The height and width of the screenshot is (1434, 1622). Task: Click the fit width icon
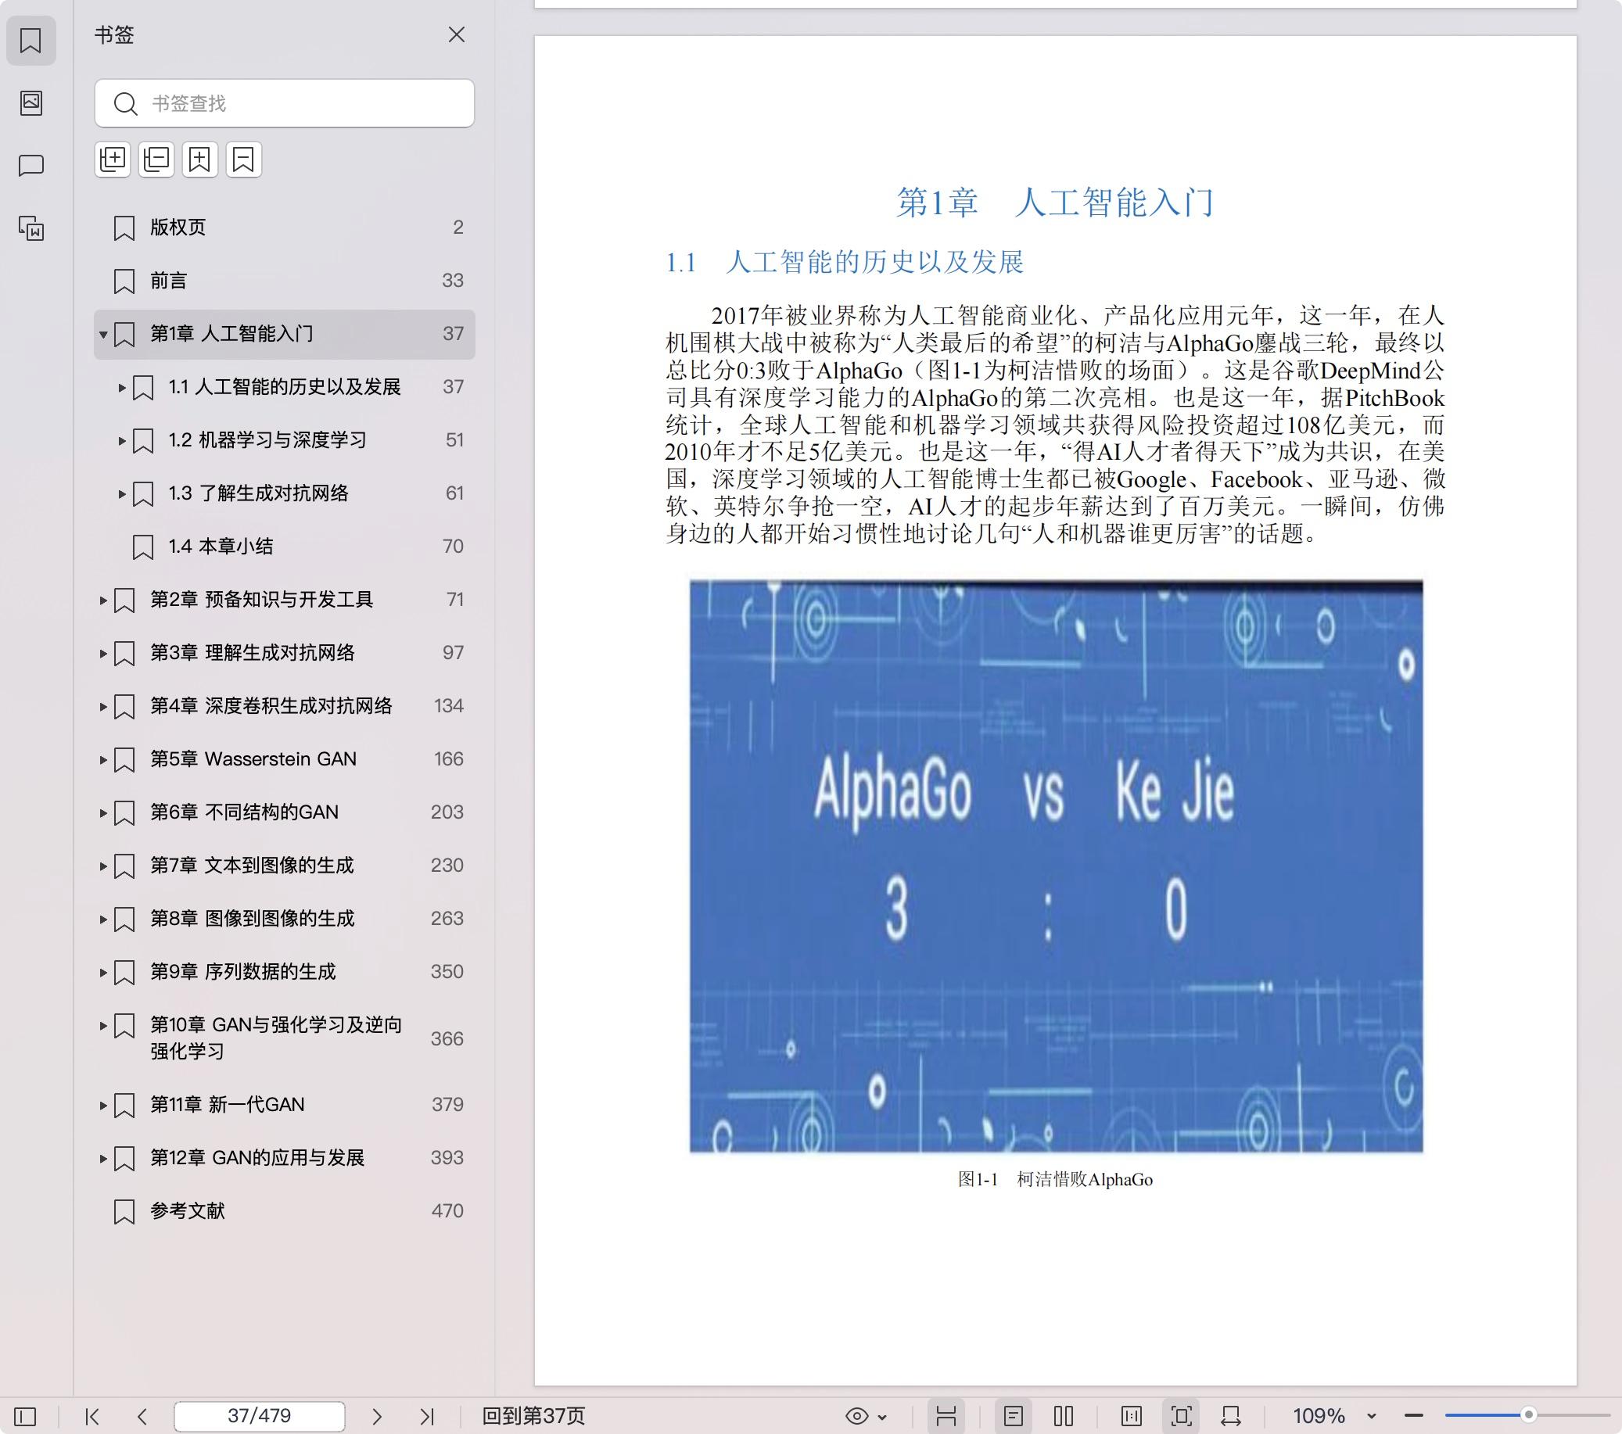pyautogui.click(x=1231, y=1416)
